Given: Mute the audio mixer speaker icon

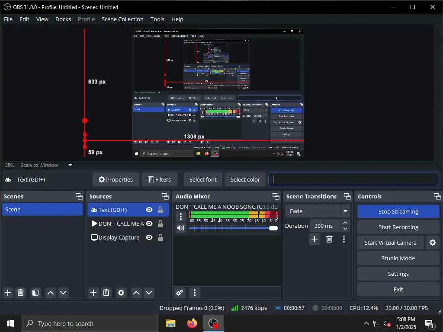Looking at the screenshot, I should [181, 228].
